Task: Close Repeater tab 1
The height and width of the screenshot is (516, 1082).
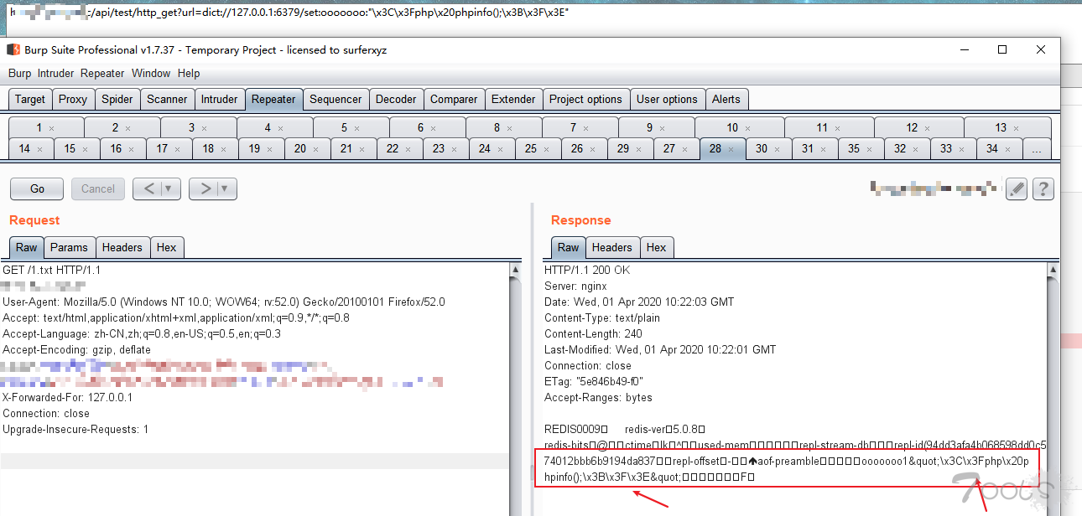Action: tap(52, 128)
